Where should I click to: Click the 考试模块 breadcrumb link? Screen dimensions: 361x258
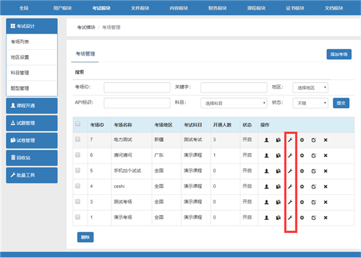pos(86,28)
